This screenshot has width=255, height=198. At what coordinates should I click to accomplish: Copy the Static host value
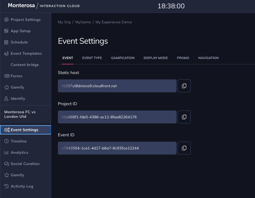[x=184, y=86]
